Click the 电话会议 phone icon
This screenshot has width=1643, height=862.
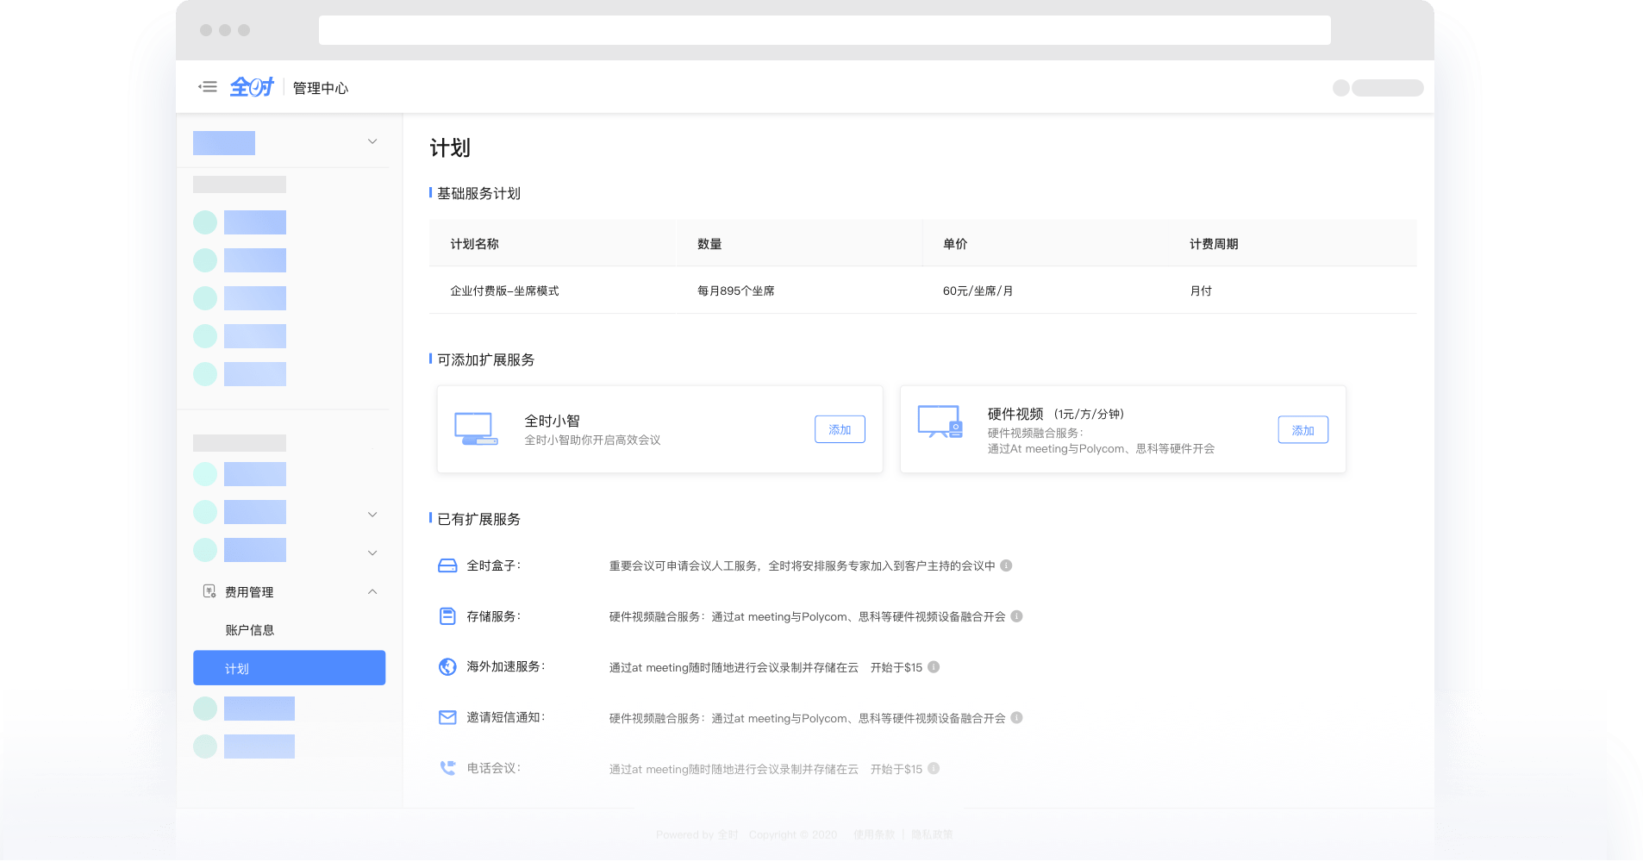pos(447,768)
